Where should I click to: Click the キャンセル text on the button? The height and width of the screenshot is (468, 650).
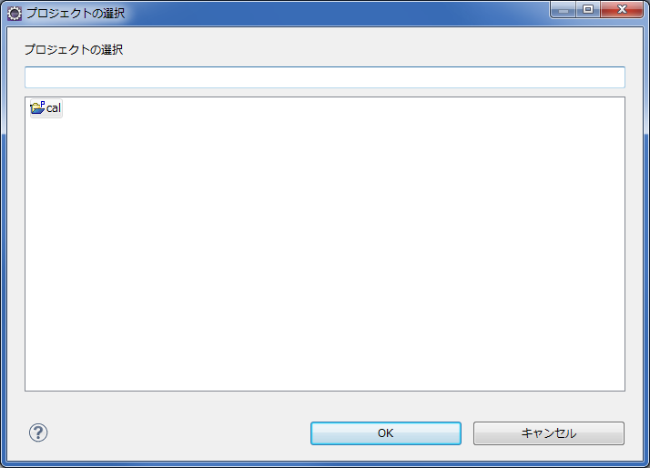548,433
